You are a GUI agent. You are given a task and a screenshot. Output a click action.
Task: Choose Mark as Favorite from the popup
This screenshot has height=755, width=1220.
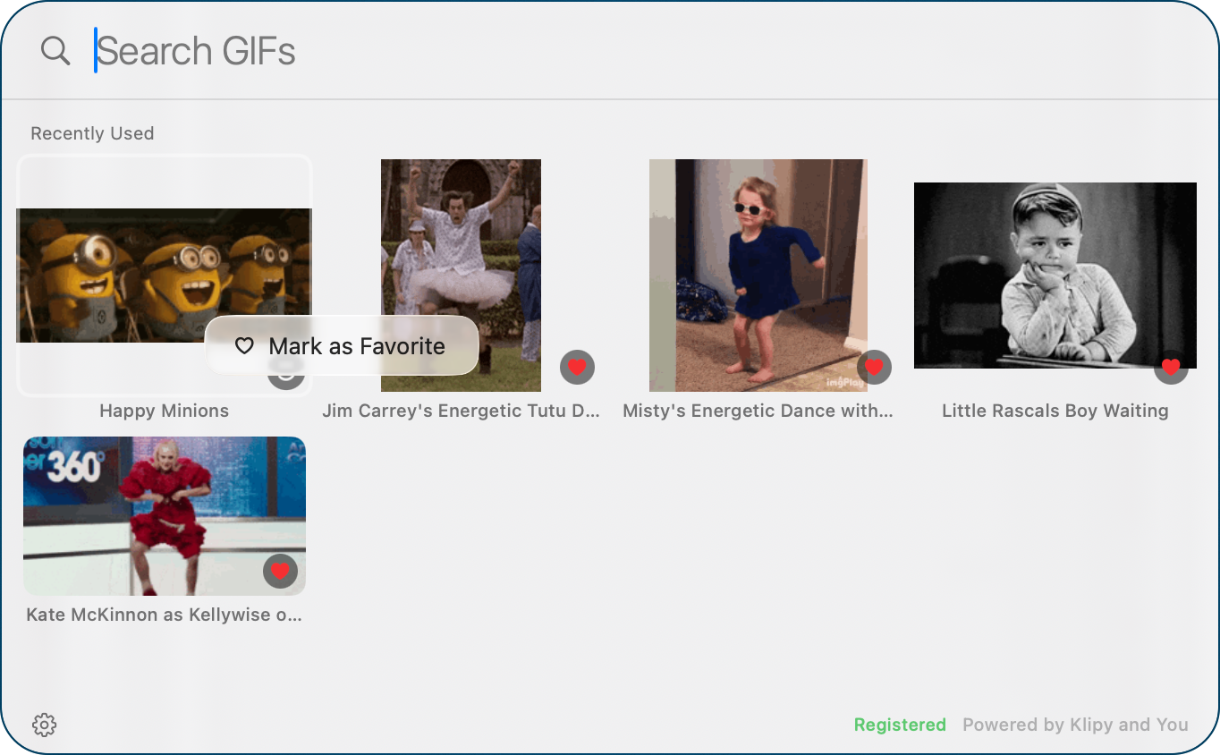[342, 346]
